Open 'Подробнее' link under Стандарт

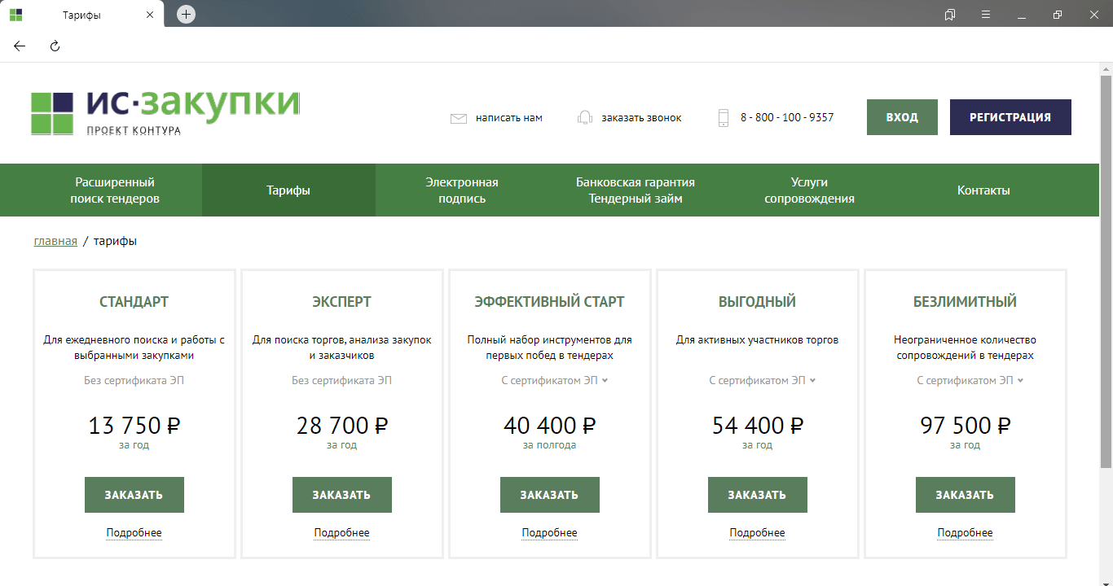134,533
